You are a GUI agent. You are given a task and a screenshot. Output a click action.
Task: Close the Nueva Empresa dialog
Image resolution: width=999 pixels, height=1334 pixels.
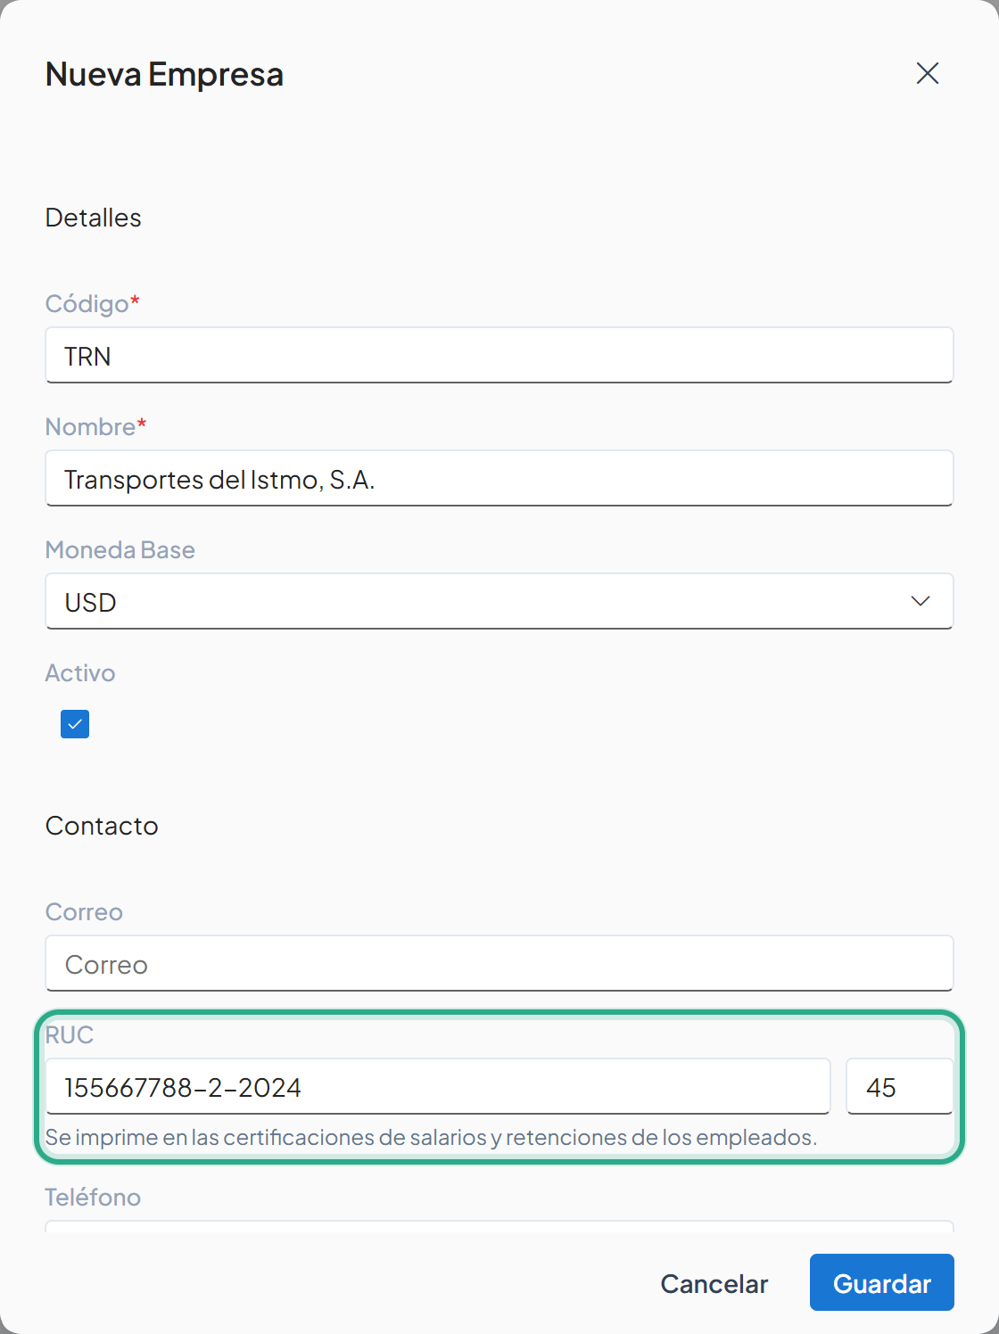click(x=928, y=73)
